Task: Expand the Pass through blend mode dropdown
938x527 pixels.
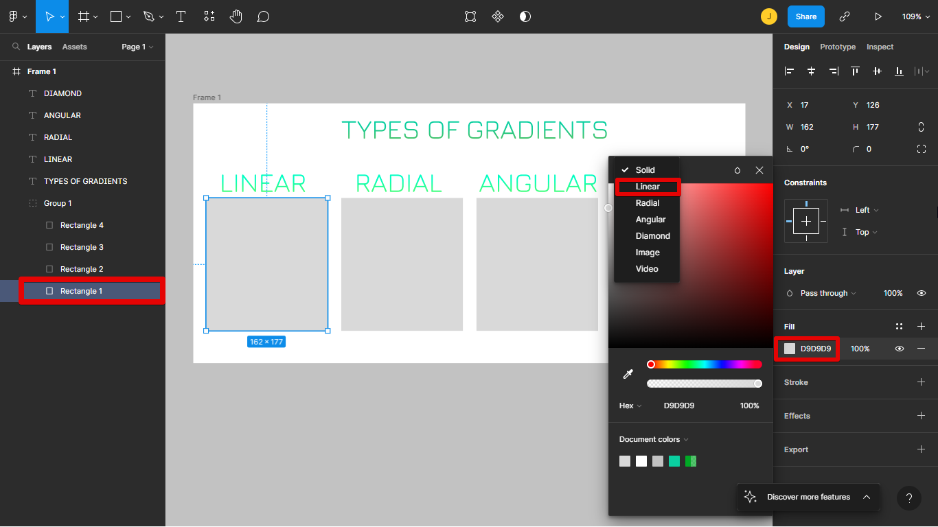Action: click(828, 293)
